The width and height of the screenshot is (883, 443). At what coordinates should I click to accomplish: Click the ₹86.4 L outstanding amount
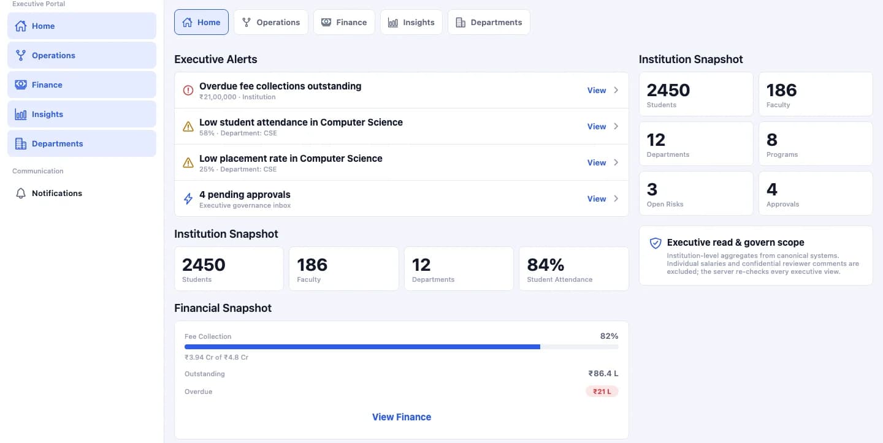pyautogui.click(x=603, y=373)
